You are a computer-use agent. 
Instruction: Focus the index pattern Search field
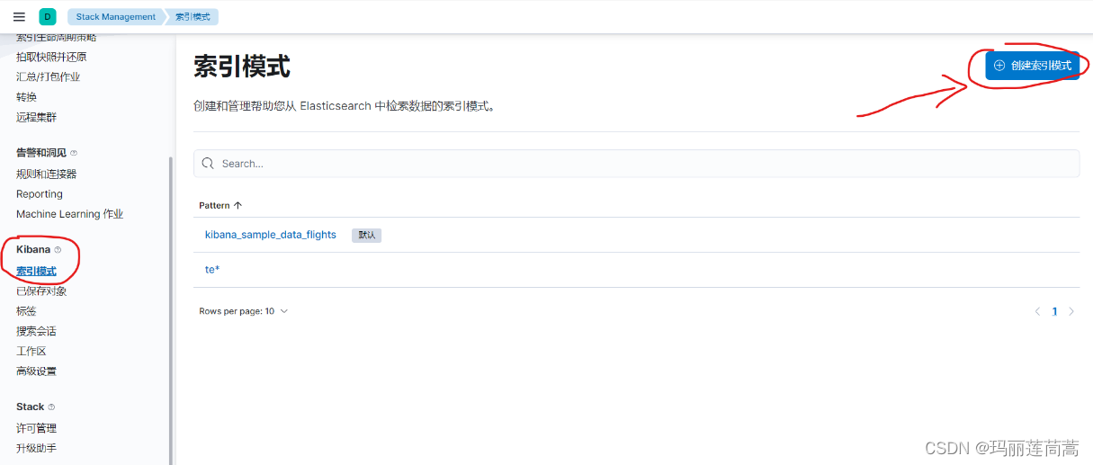point(636,163)
